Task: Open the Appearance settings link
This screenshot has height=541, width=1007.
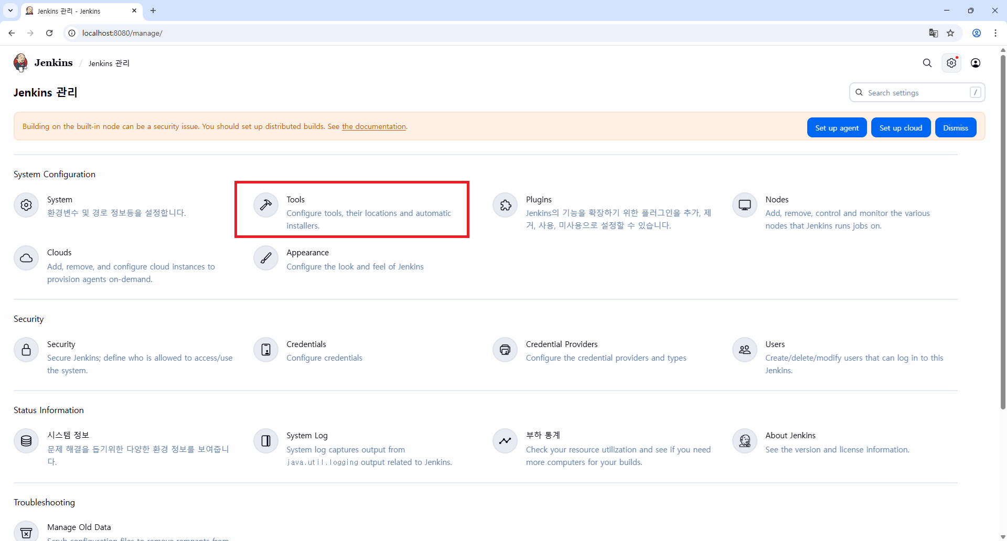Action: coord(308,253)
